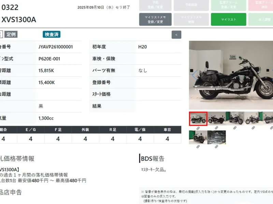
Task: Click the ｽﾀｰﾄ価格 label
Action: click(101, 94)
